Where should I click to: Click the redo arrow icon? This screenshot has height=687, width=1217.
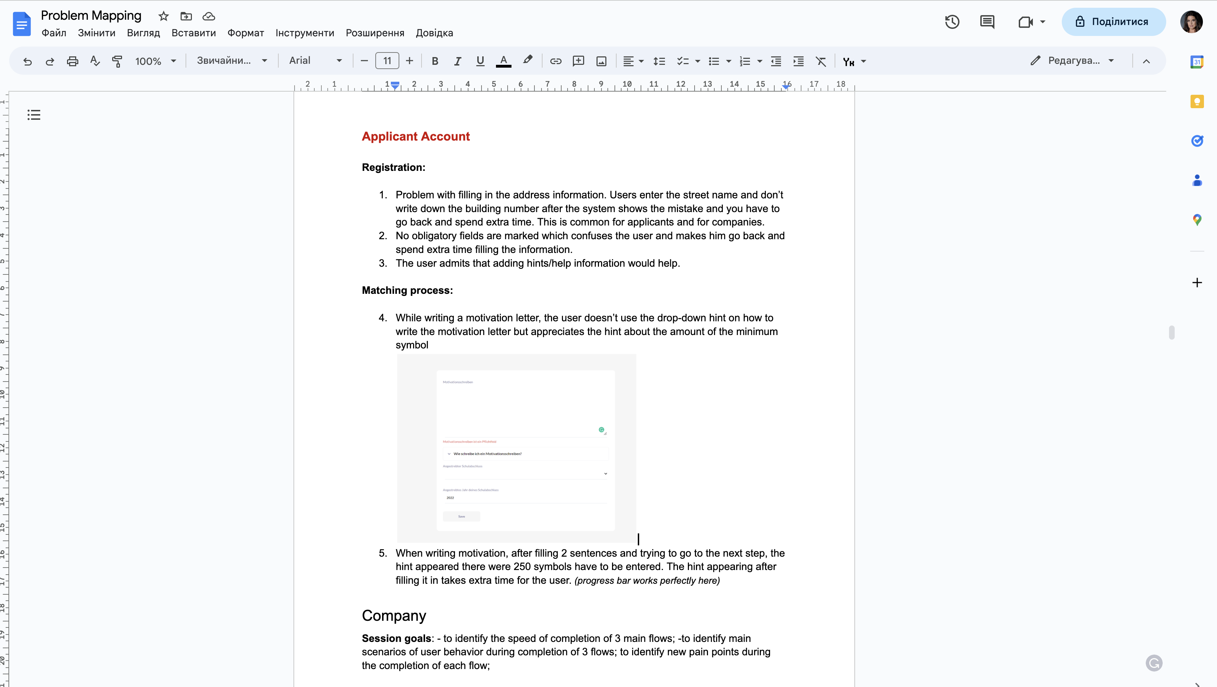tap(50, 61)
